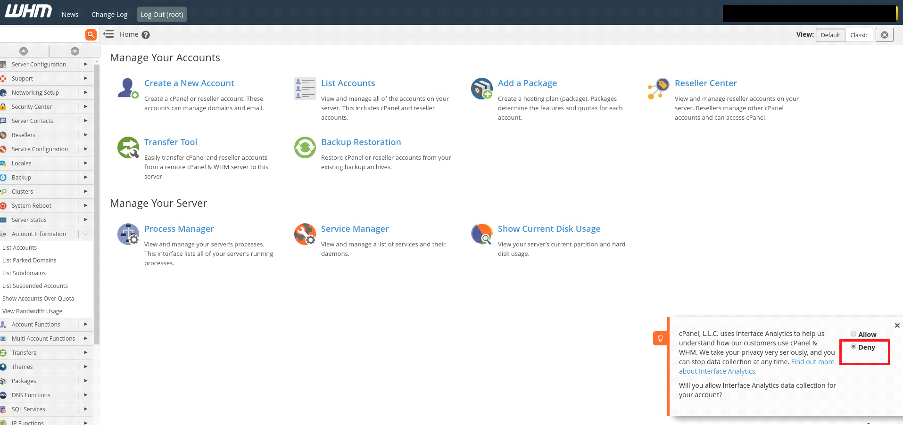Click the Log Out (root) button
This screenshot has height=425, width=903.
pyautogui.click(x=162, y=15)
